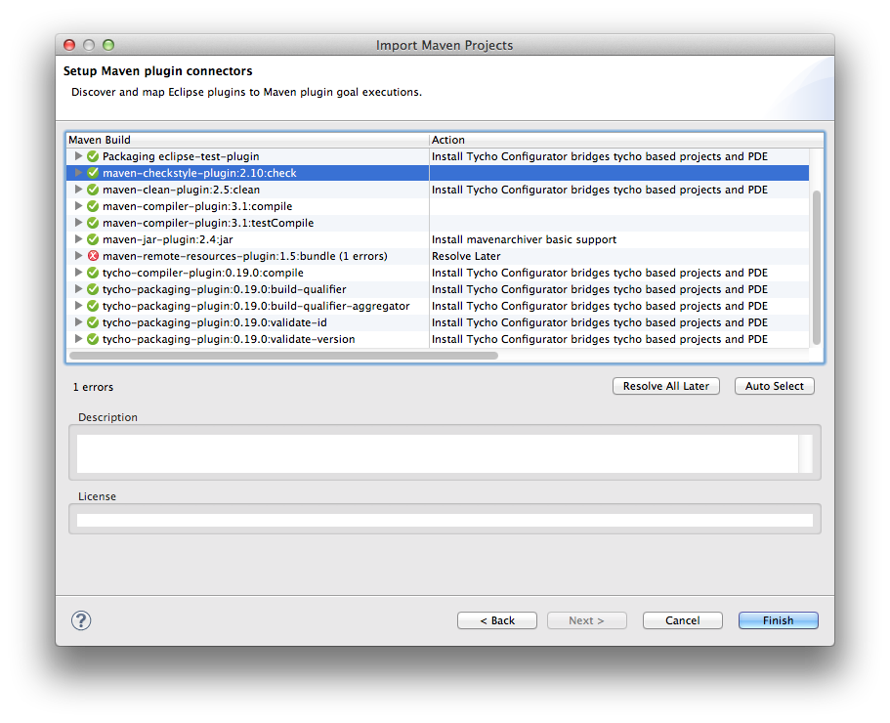Click green check icon beside tycho-packaging-plugin validate-version
890x723 pixels.
click(93, 339)
